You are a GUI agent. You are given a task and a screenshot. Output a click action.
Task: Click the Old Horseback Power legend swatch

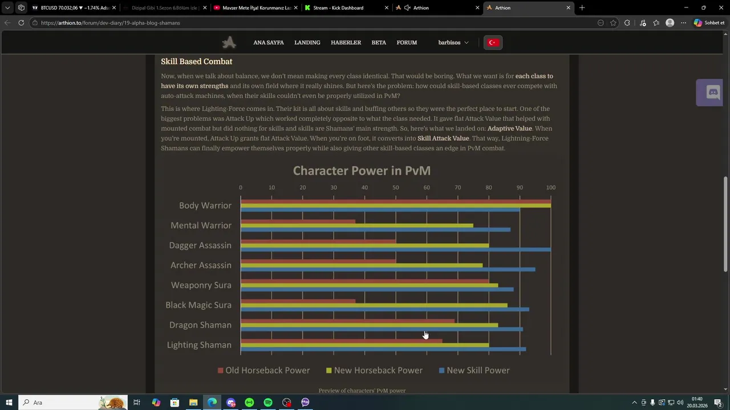click(221, 371)
